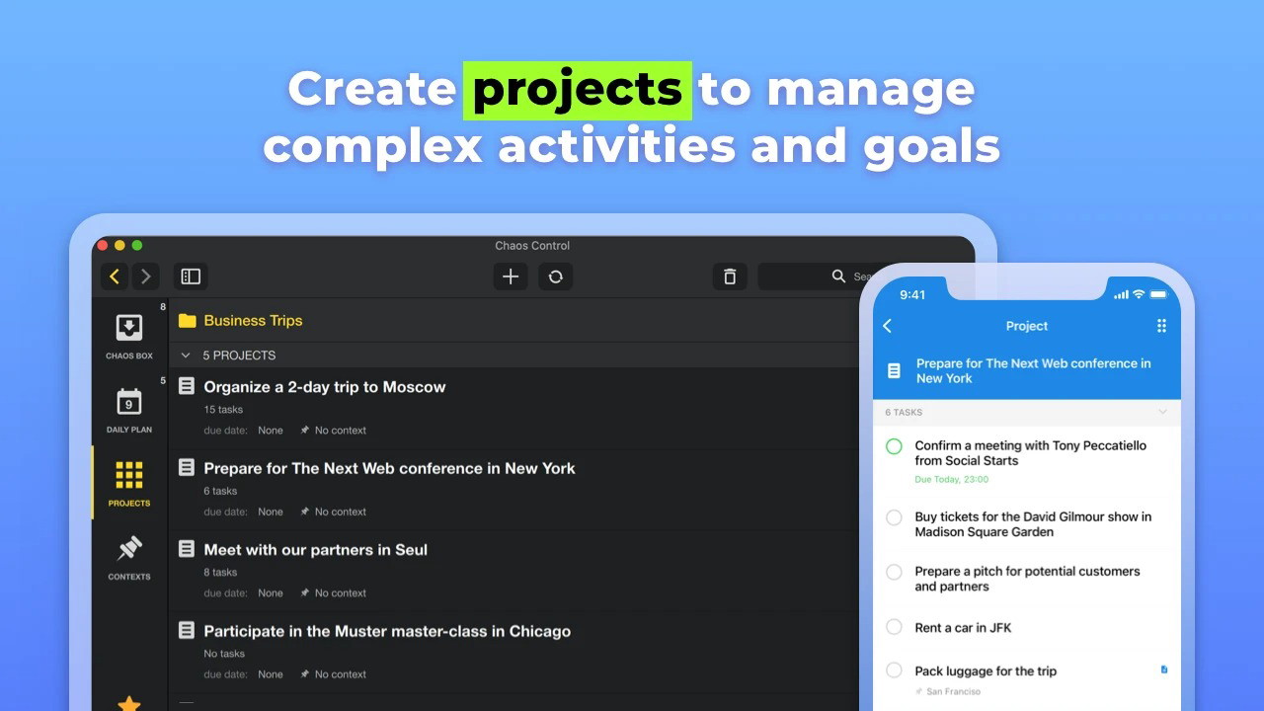
Task: Click the search field in toolbar
Action: coord(816,276)
